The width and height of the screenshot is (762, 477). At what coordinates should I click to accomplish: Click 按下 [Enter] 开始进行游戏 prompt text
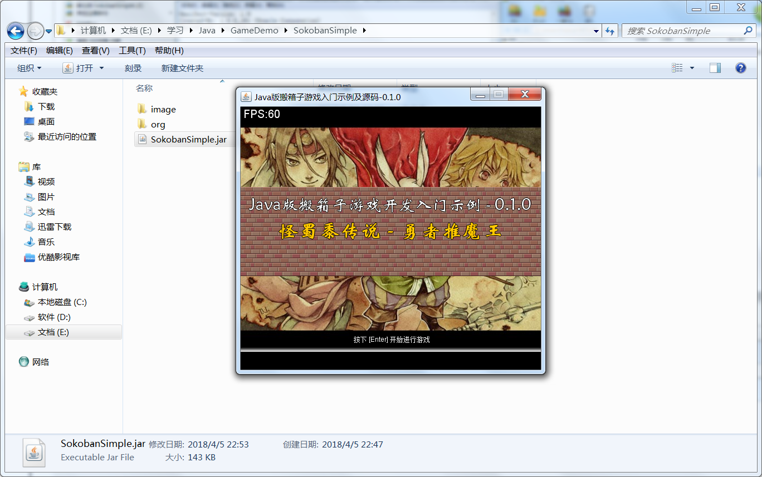[392, 340]
